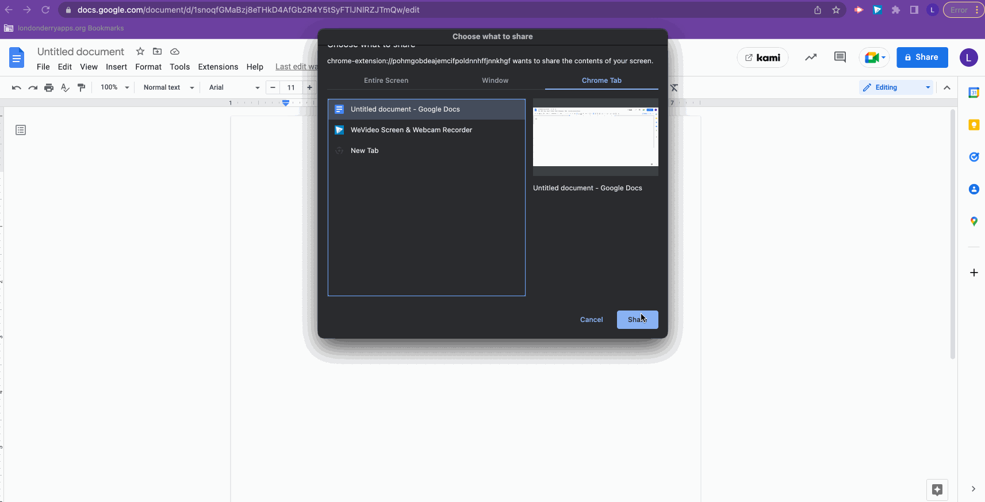Open the Edit menu
The height and width of the screenshot is (502, 985).
65,67
